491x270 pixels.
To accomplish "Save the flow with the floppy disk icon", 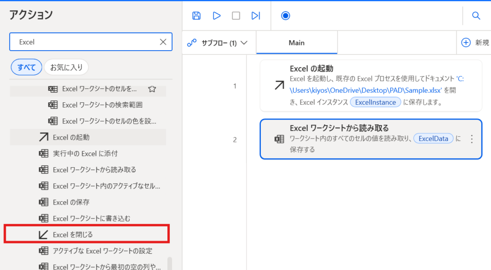I will pyautogui.click(x=196, y=16).
